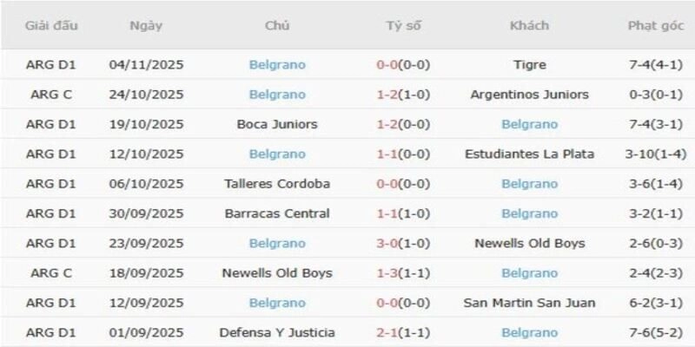Click the "Ngày" column header
695x347 pixels.
pos(146,25)
